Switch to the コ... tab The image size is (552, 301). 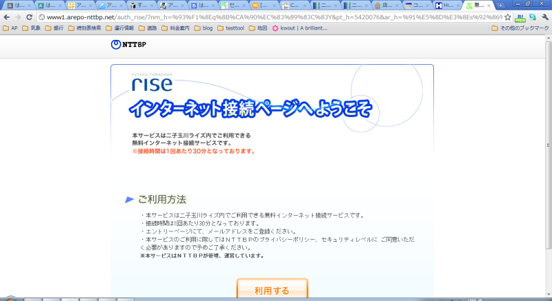pos(416,6)
